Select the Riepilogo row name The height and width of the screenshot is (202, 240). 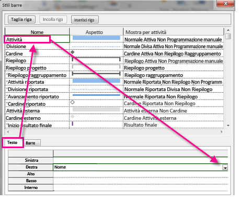[x=37, y=61]
